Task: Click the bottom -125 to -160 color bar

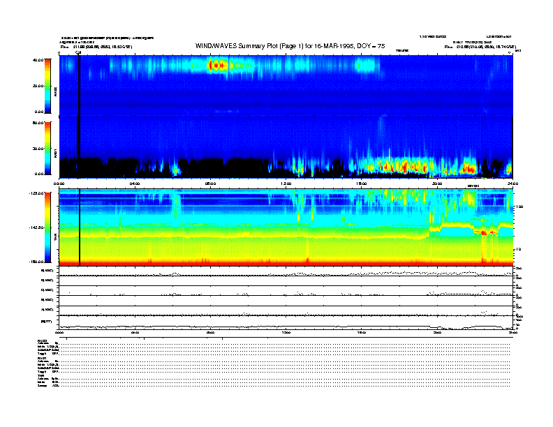Action: point(47,227)
